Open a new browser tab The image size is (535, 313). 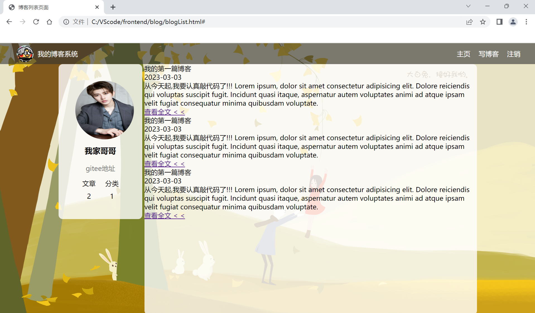[x=113, y=7]
